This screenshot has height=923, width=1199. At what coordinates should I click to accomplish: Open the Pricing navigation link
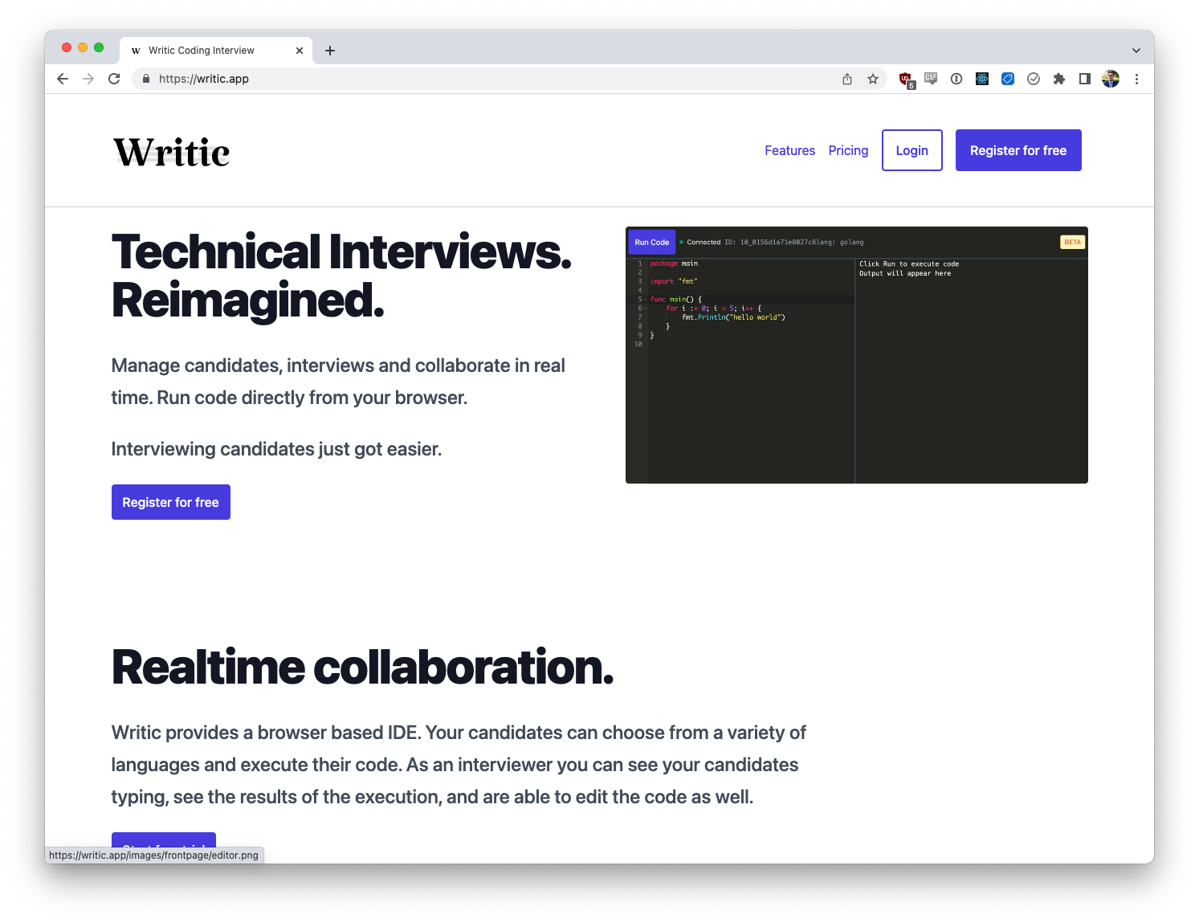[848, 150]
